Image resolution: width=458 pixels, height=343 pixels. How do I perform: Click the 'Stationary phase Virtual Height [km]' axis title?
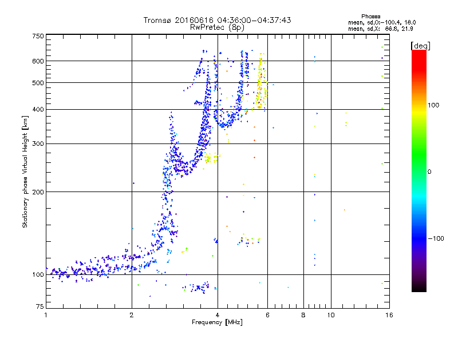coord(25,172)
